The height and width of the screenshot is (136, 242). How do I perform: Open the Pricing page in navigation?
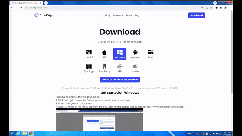click(x=106, y=15)
